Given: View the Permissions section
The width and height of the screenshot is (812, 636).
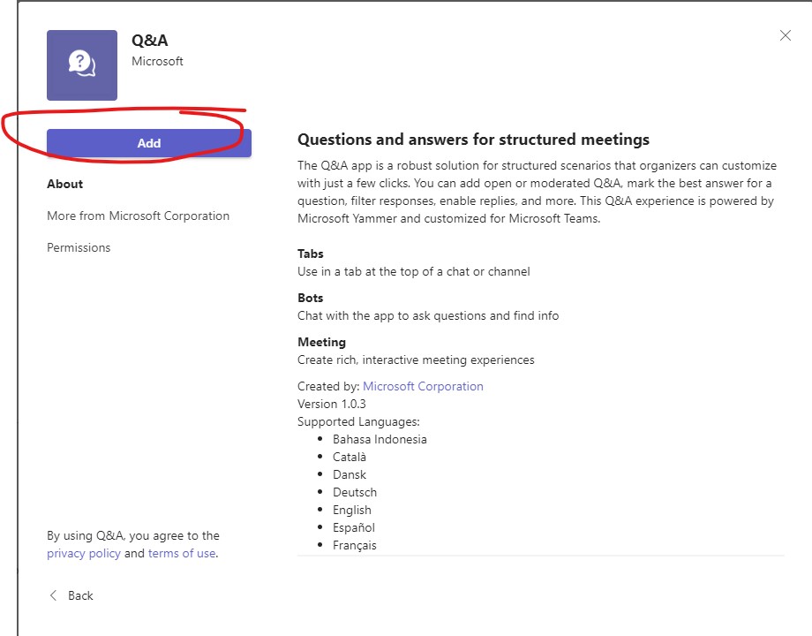Looking at the screenshot, I should [x=79, y=247].
